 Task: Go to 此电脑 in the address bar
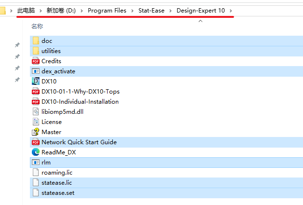(x=27, y=10)
